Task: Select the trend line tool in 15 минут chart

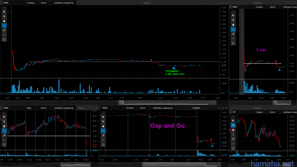Action: coord(103,131)
